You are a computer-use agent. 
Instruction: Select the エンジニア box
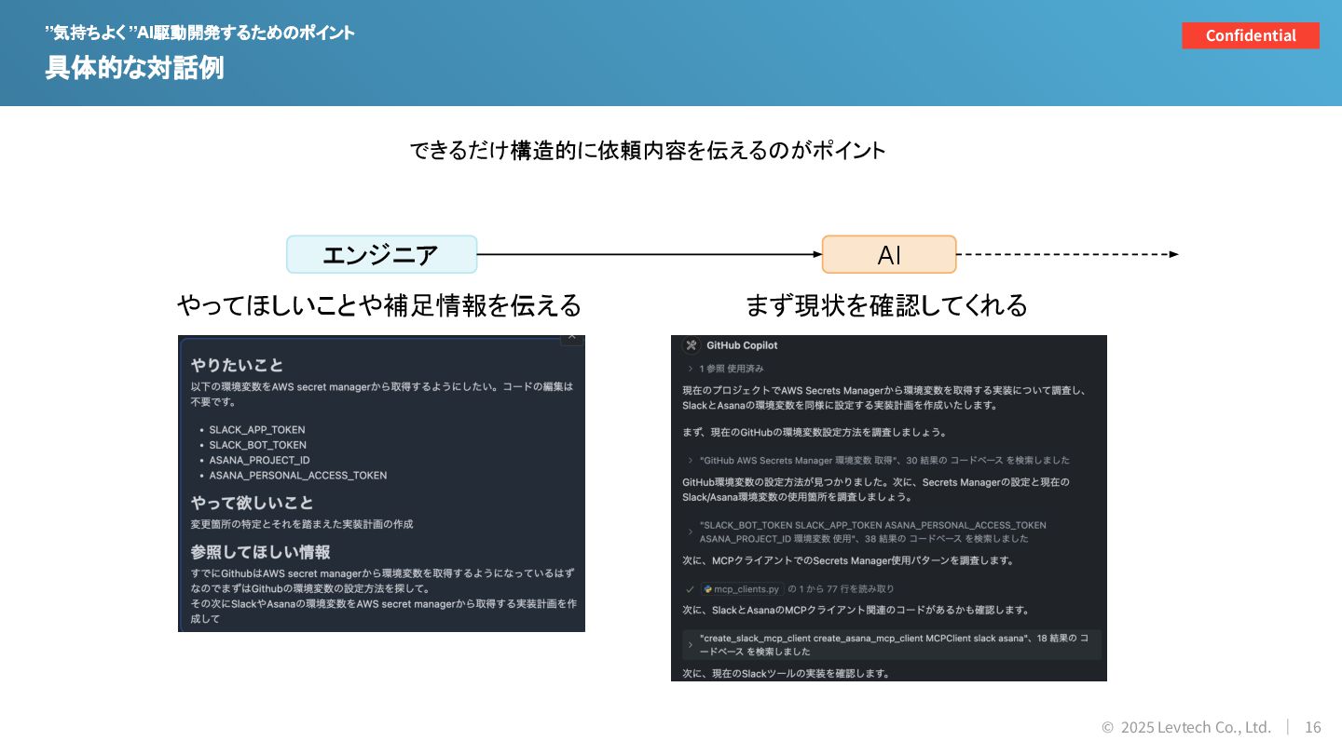coord(381,254)
